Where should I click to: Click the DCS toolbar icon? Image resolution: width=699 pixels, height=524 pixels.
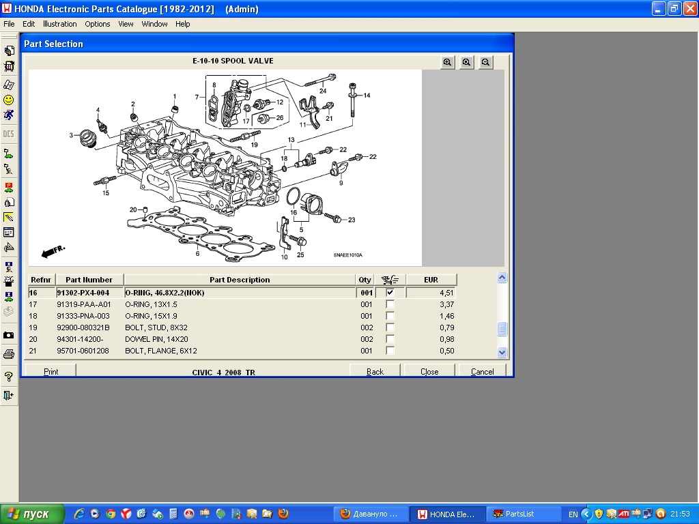[8, 134]
